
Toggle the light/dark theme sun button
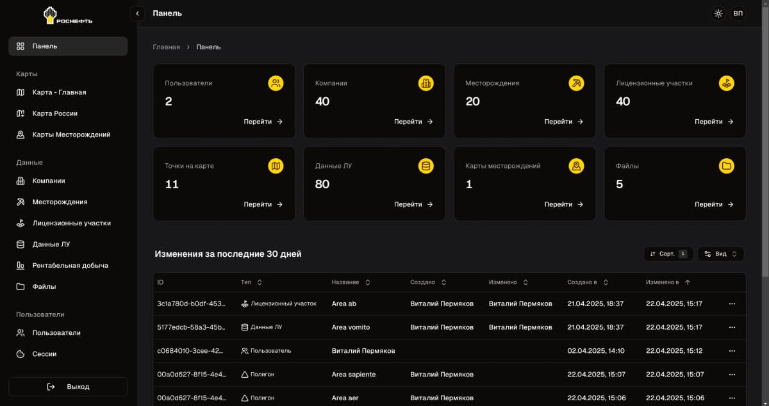(x=718, y=13)
